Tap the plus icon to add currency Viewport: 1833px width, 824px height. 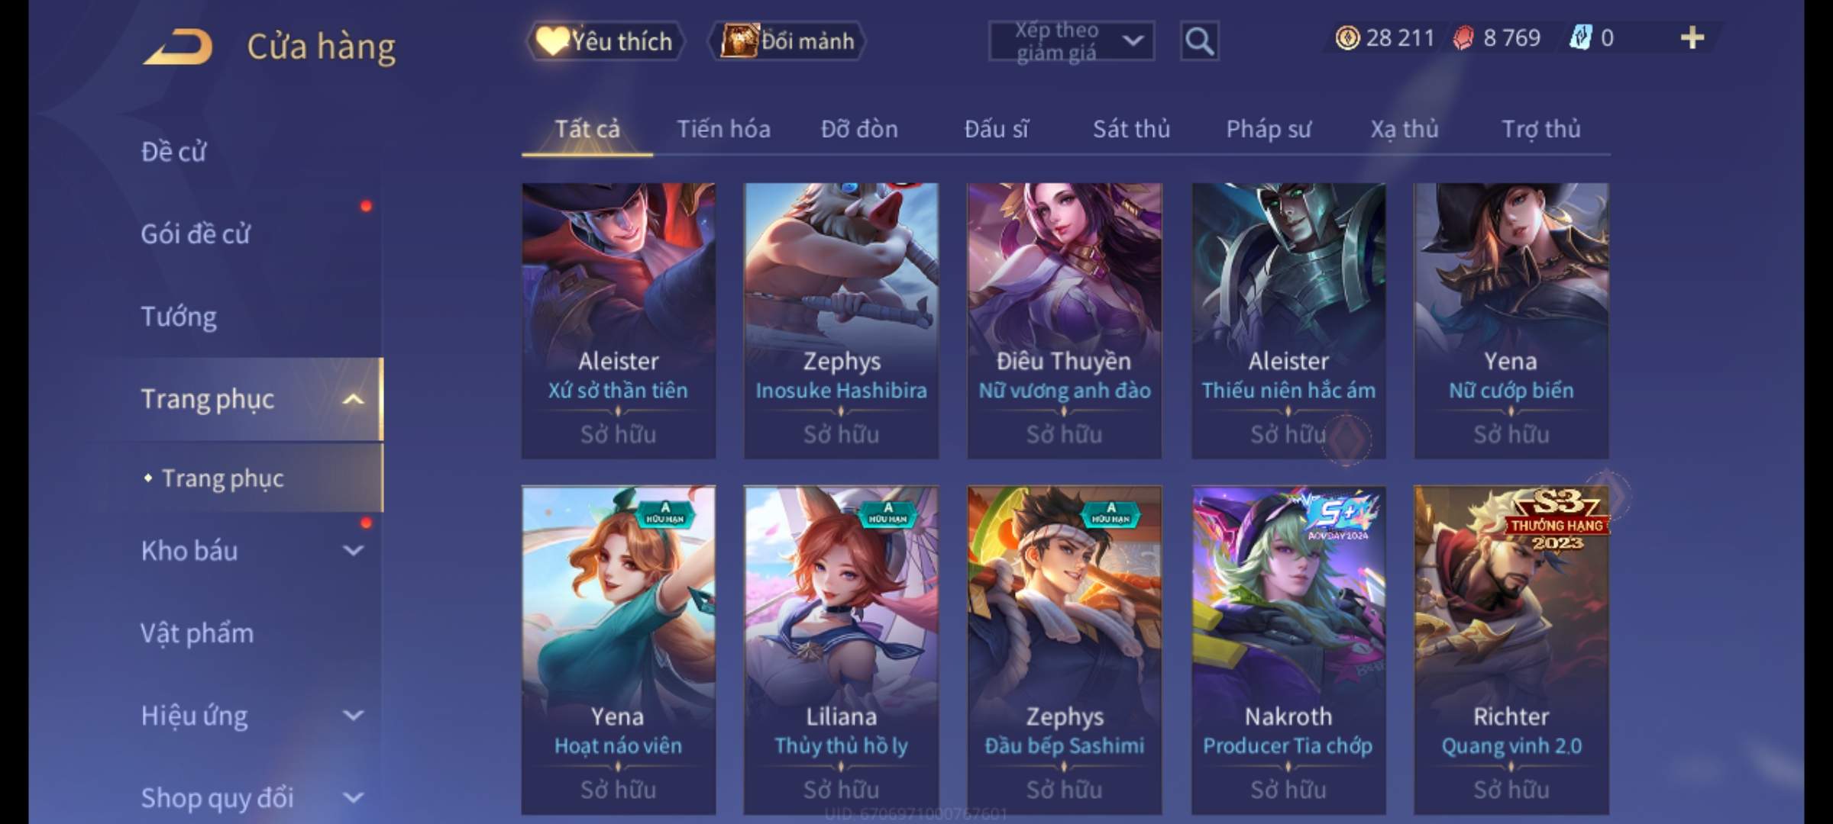pos(1692,37)
